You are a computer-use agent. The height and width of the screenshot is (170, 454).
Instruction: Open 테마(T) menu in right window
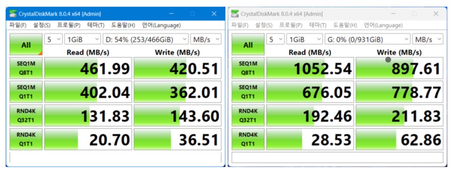pos(318,25)
